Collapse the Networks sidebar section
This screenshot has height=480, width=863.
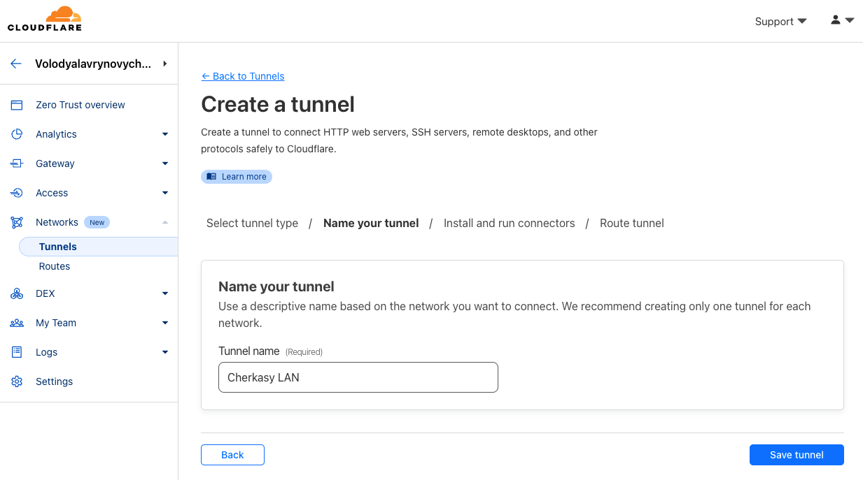(165, 222)
